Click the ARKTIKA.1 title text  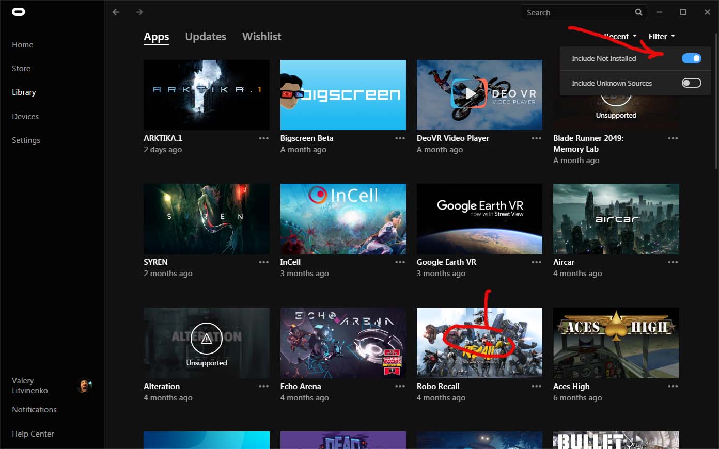coord(163,138)
